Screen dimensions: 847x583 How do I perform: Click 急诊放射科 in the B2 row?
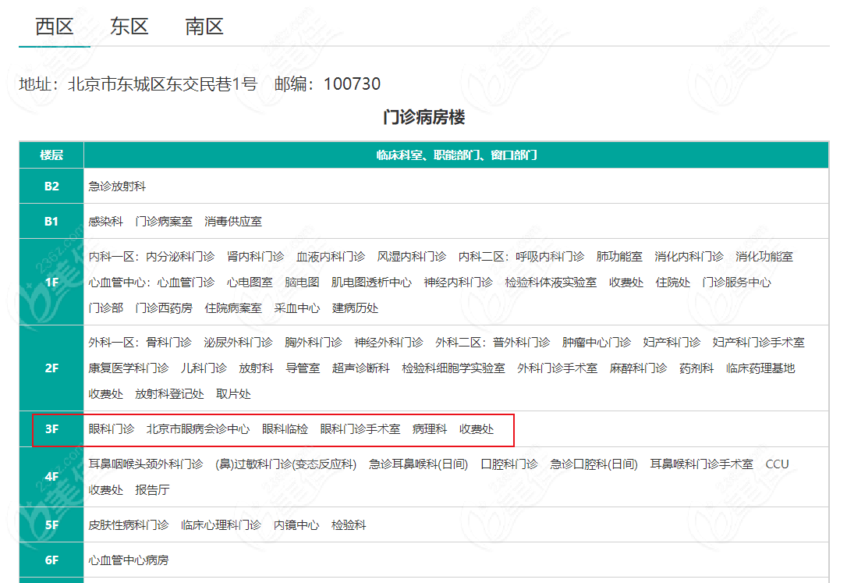tap(117, 187)
